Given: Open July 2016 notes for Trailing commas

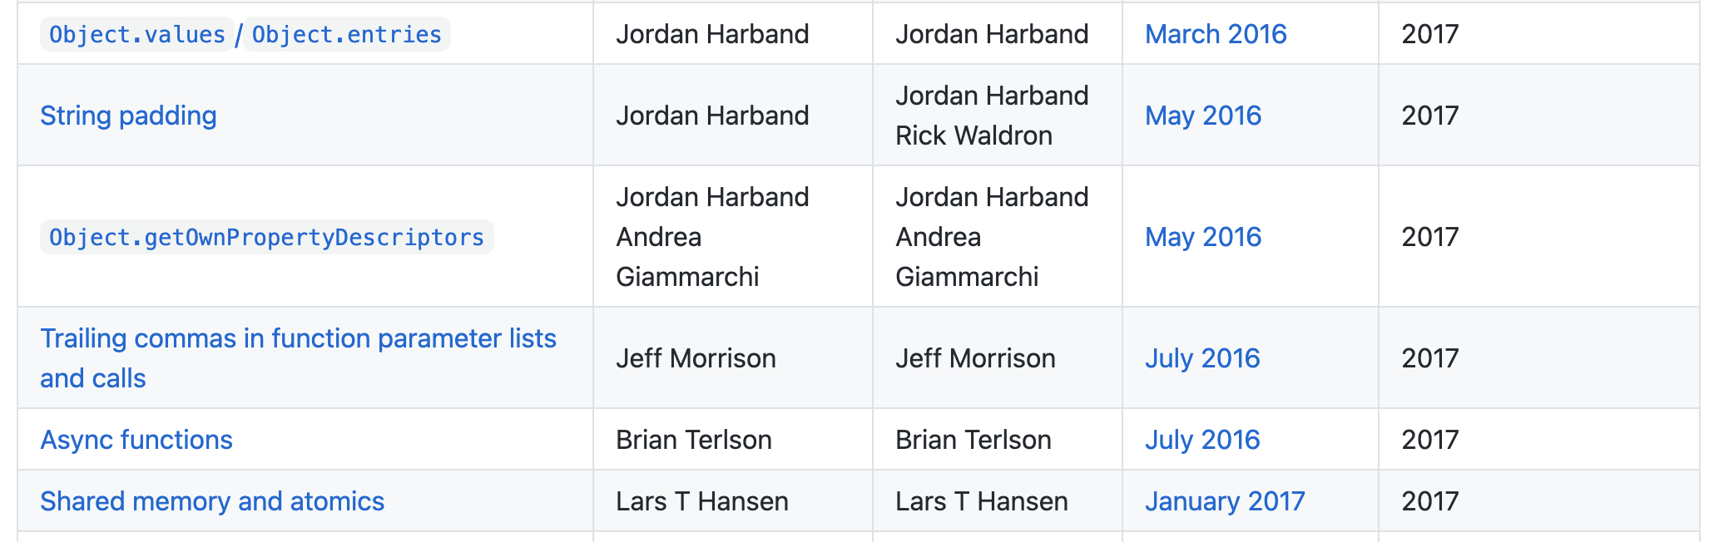Looking at the screenshot, I should pos(1202,358).
